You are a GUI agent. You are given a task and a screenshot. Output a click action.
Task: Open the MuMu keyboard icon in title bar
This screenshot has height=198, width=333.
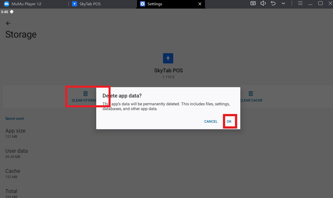click(x=253, y=3)
